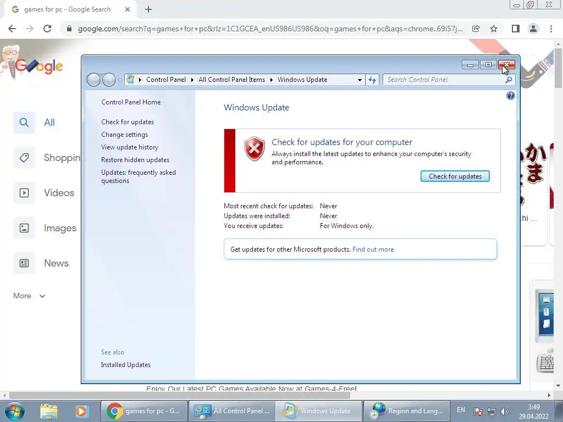The width and height of the screenshot is (563, 422).
Task: Follow the Find out more link
Action: coord(373,249)
